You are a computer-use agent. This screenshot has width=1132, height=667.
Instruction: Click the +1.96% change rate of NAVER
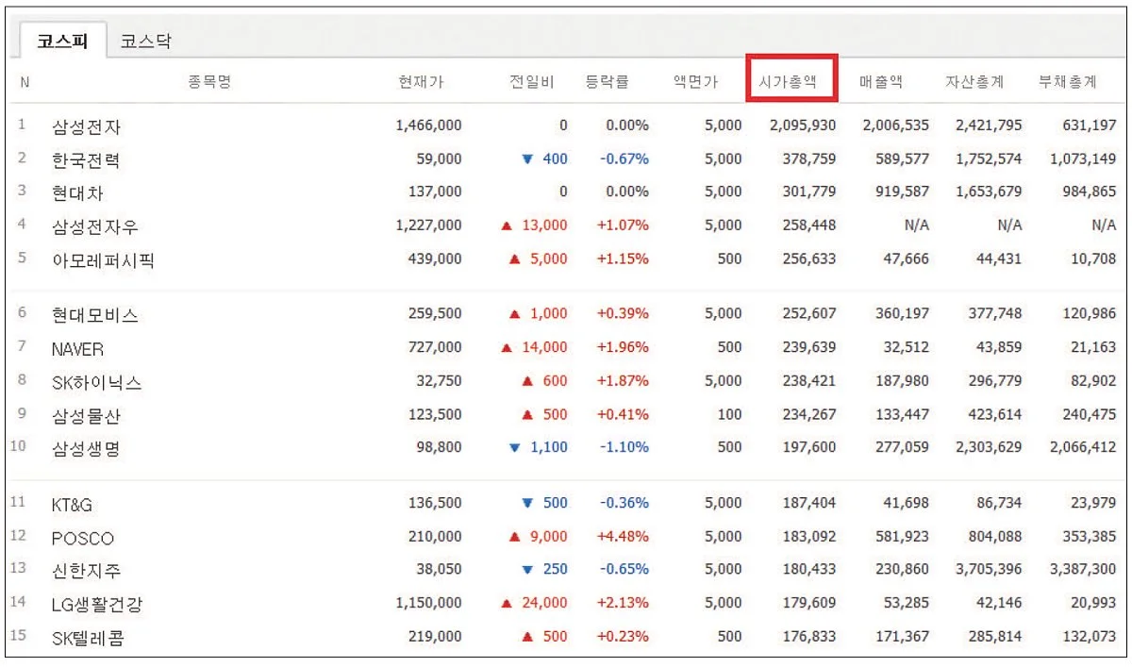[x=623, y=347]
